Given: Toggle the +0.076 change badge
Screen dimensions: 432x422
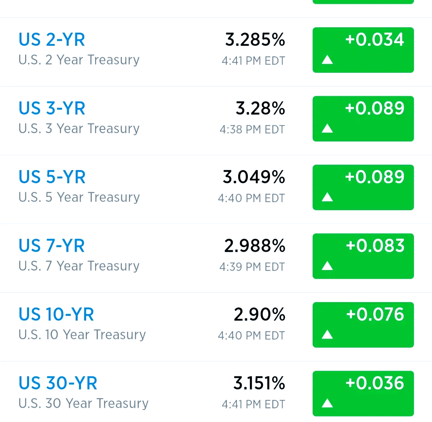Looking at the screenshot, I should coord(363,325).
